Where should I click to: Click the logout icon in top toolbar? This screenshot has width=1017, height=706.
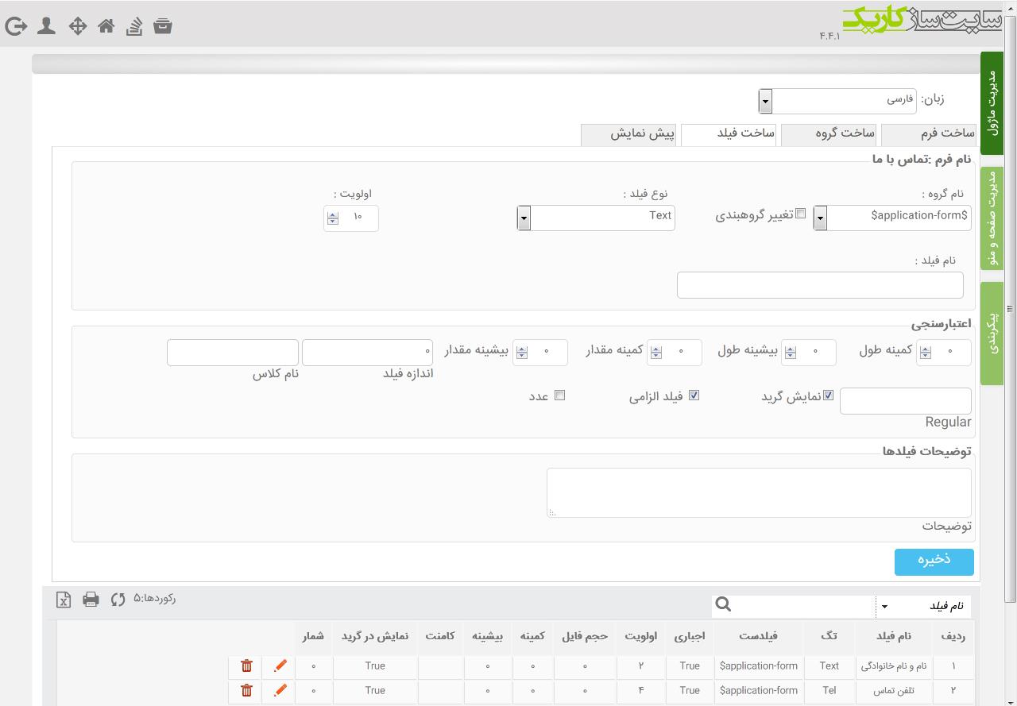(x=16, y=26)
